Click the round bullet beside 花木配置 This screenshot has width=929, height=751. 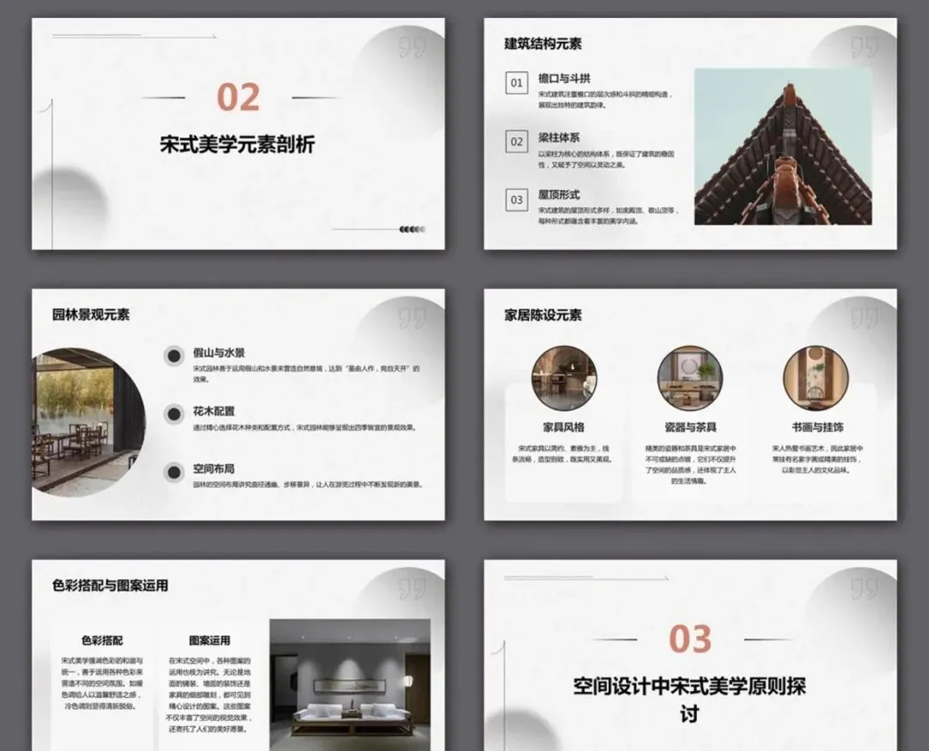[174, 414]
